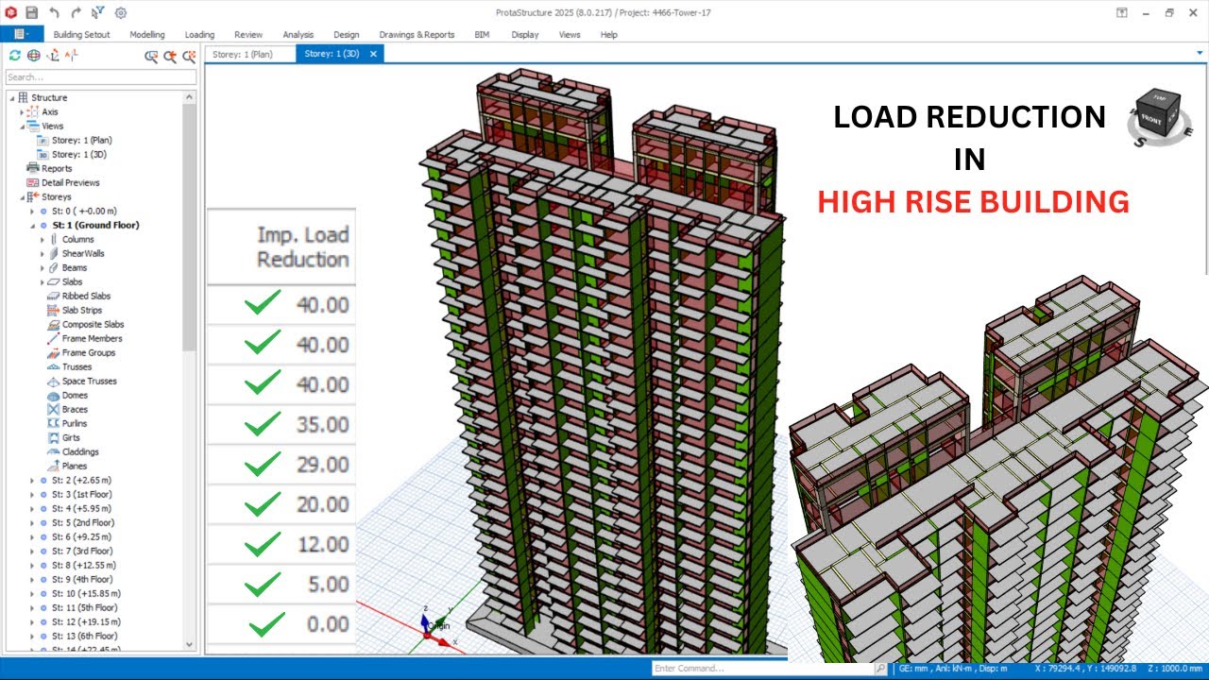This screenshot has width=1209, height=680.
Task: Click in the tree Search field
Action: (x=101, y=77)
